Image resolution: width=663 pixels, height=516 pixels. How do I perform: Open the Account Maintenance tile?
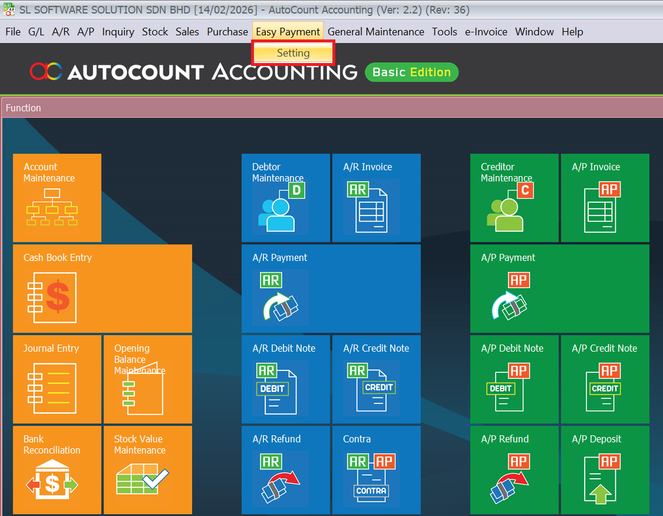(x=57, y=198)
